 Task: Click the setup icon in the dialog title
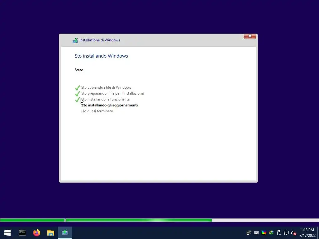point(75,40)
